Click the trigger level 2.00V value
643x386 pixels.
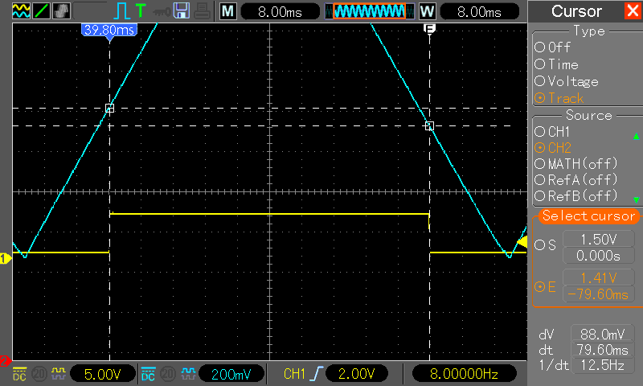[357, 374]
